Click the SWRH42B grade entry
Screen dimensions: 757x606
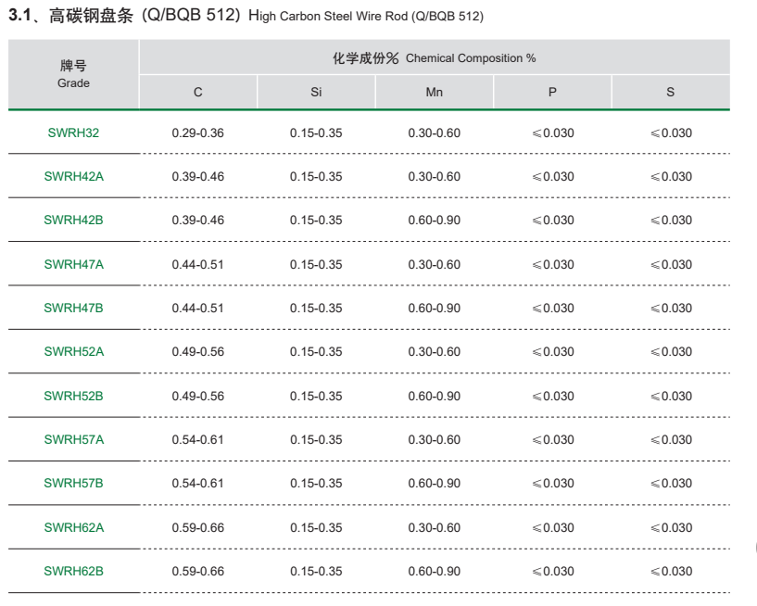[x=73, y=221]
